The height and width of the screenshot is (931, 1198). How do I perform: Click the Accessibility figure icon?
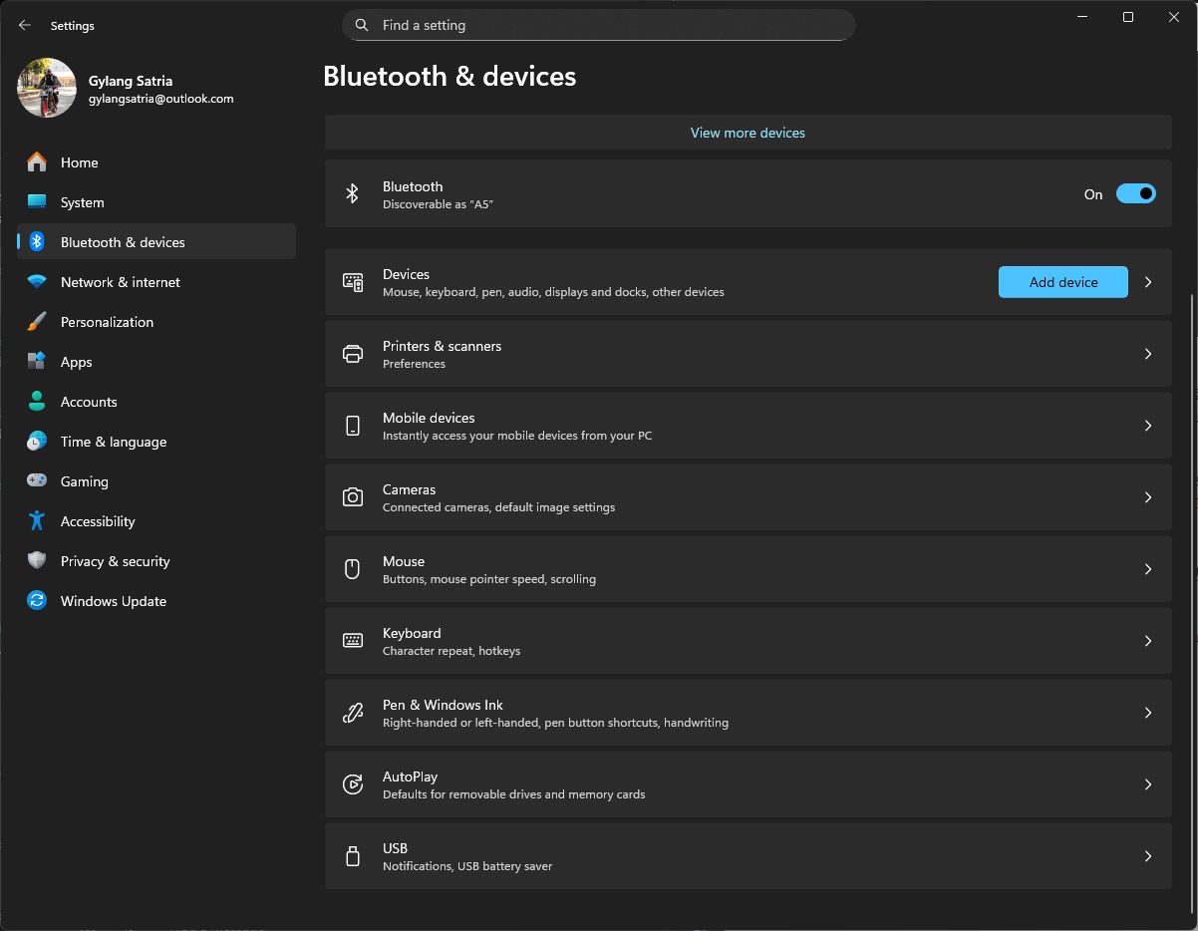click(37, 521)
